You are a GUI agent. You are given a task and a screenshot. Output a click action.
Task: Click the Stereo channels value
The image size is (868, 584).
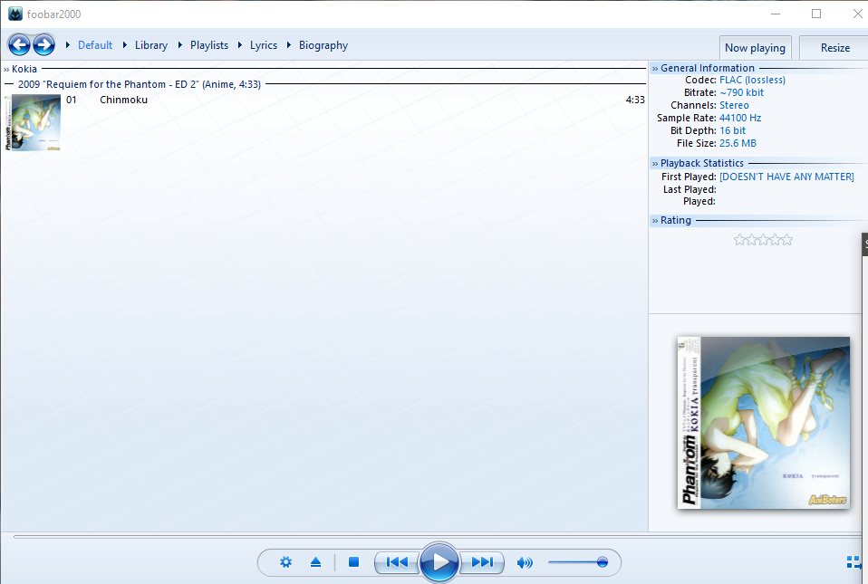734,106
